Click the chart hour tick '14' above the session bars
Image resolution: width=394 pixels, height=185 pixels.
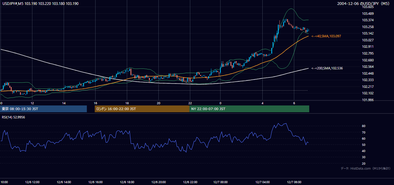click(64, 103)
